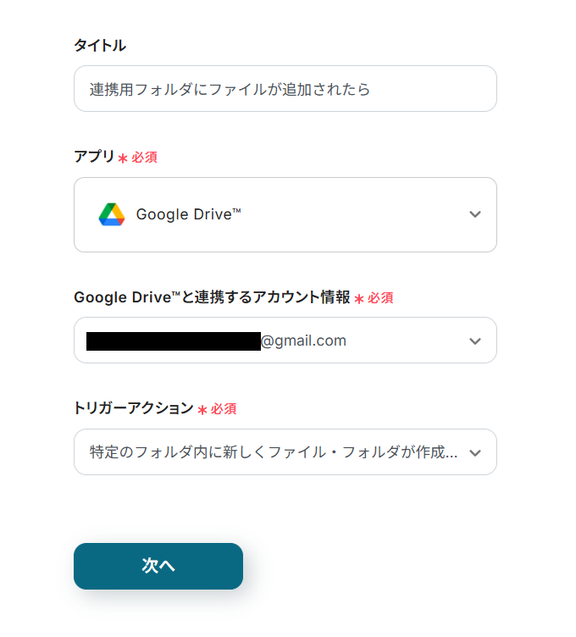The height and width of the screenshot is (637, 576).
Task: Expand the アプリ dropdown chevron arrow
Action: (x=475, y=214)
